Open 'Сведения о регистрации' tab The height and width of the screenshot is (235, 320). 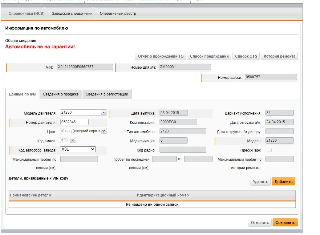107,94
